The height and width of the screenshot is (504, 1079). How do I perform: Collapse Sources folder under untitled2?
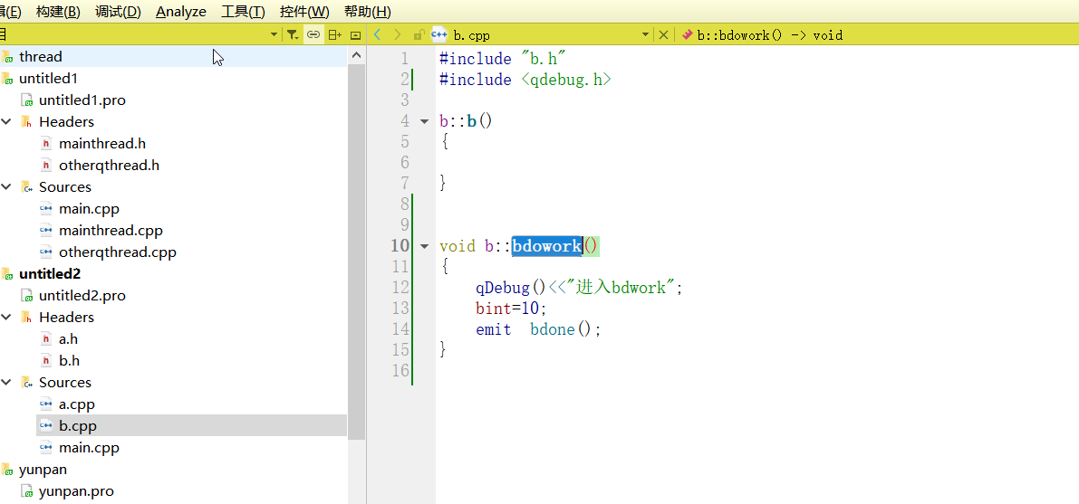(x=6, y=382)
